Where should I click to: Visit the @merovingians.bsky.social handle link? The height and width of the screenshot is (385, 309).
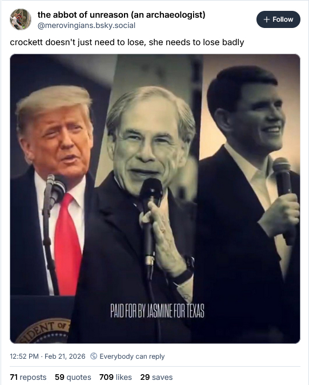pos(86,26)
